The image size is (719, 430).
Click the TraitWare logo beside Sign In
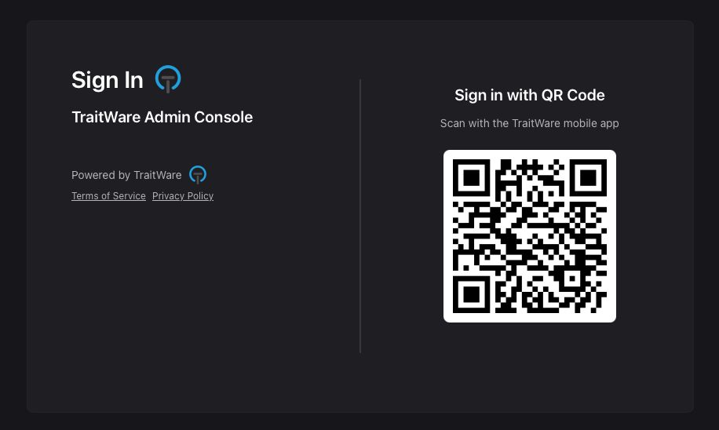pos(168,78)
